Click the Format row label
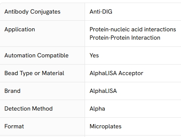 pos(14,126)
